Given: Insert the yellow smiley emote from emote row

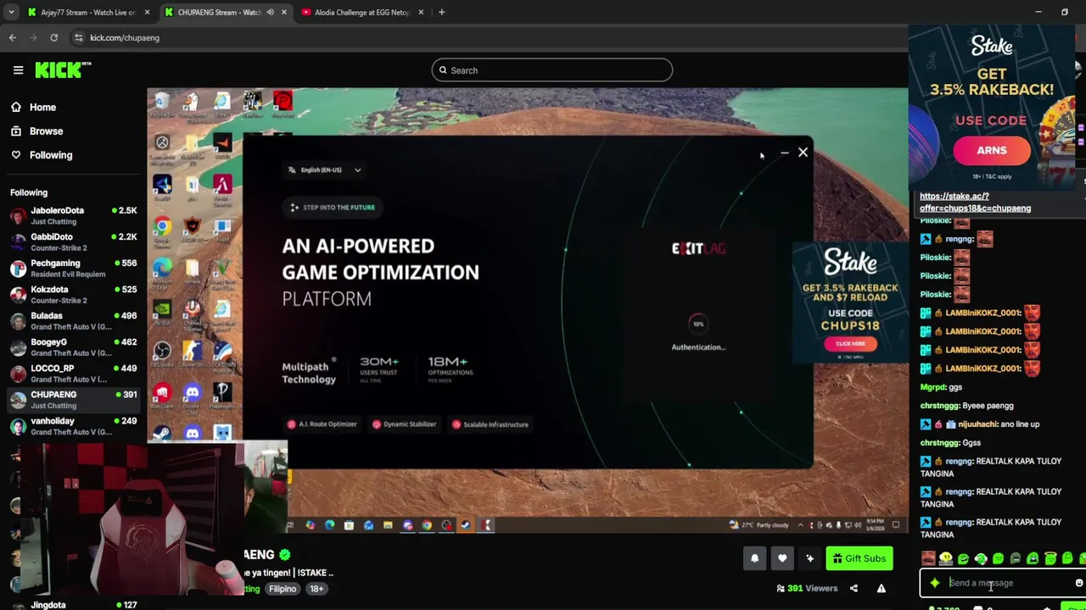Looking at the screenshot, I should (946, 558).
